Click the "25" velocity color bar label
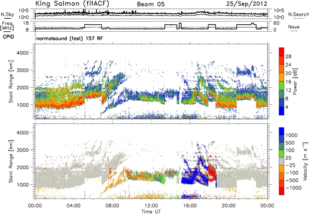 [288, 158]
